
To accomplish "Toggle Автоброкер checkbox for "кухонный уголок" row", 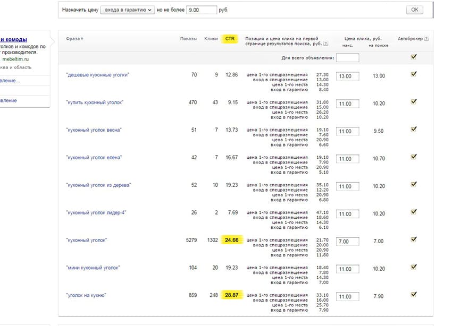I will click(x=414, y=239).
